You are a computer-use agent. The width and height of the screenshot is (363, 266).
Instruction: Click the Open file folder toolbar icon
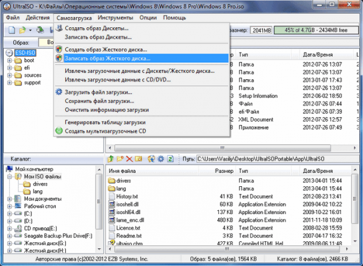23,30
